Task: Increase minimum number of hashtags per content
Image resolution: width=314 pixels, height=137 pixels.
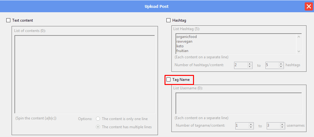Action: click(250, 64)
